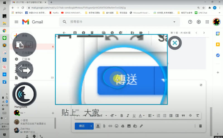Screen dimensions: 223x138
Task: Toggle italic formatting
Action: point(128,115)
